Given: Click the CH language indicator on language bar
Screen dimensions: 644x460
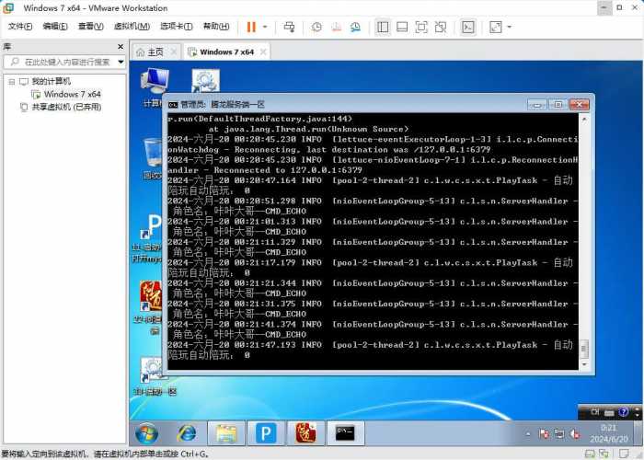Looking at the screenshot, I should 595,412.
